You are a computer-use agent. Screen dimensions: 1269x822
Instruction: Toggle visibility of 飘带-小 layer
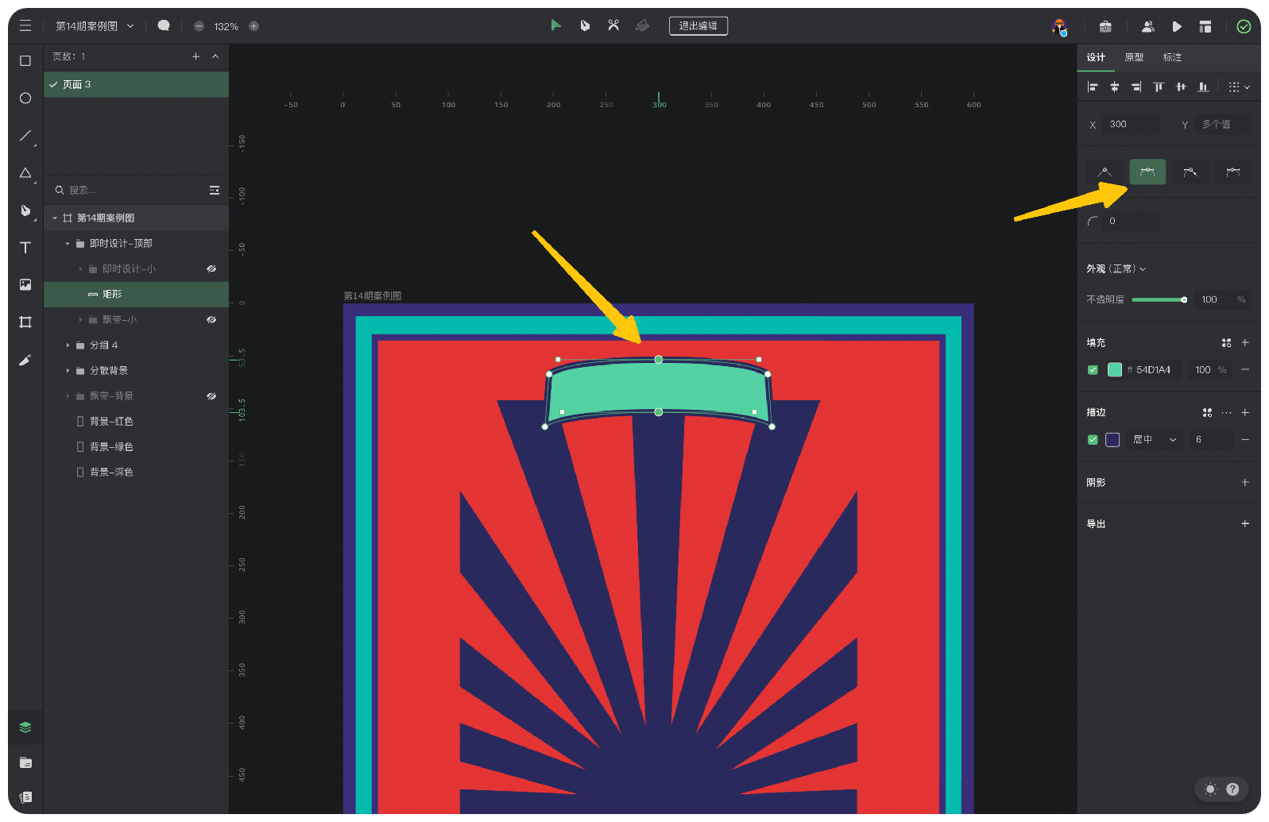(211, 319)
